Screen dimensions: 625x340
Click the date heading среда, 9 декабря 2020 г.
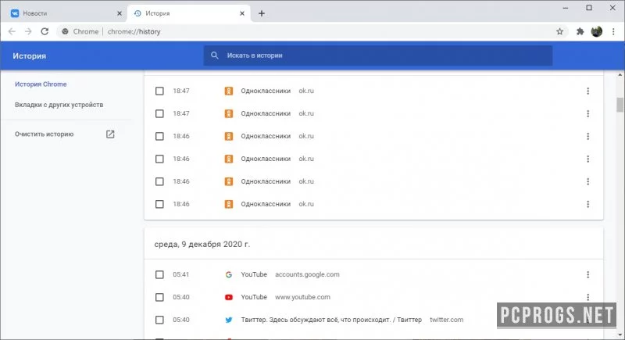(x=202, y=244)
